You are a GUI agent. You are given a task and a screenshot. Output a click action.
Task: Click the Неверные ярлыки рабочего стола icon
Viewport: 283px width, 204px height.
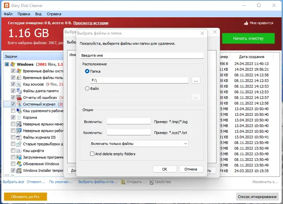pos(19,130)
